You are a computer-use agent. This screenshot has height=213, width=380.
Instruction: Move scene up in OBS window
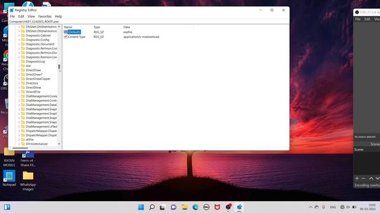pyautogui.click(x=371, y=178)
